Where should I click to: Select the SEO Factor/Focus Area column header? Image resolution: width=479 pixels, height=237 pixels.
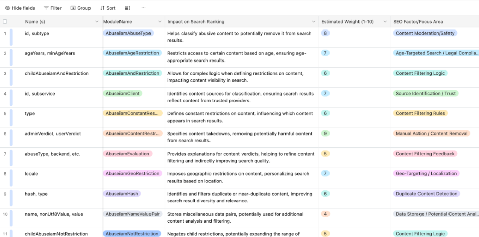pyautogui.click(x=418, y=22)
